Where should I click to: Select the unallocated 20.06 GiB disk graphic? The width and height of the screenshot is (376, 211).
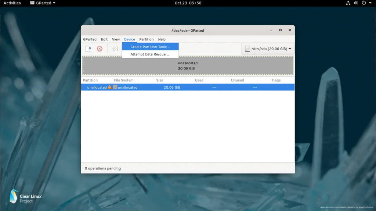point(188,65)
